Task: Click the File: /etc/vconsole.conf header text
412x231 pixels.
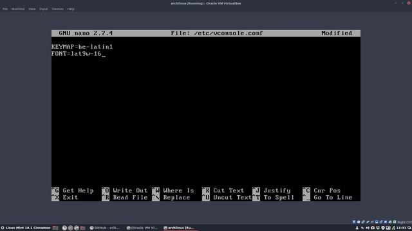Action: click(x=217, y=33)
